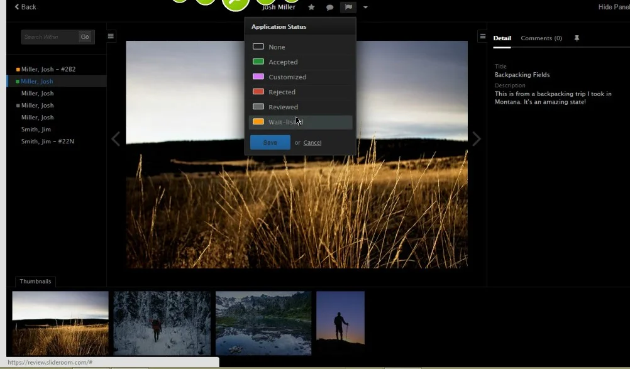
Task: Select Smith, Jim – #22N applicant
Action: (x=47, y=141)
